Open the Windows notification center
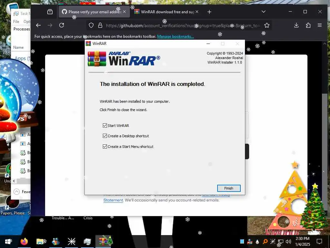 (319, 242)
